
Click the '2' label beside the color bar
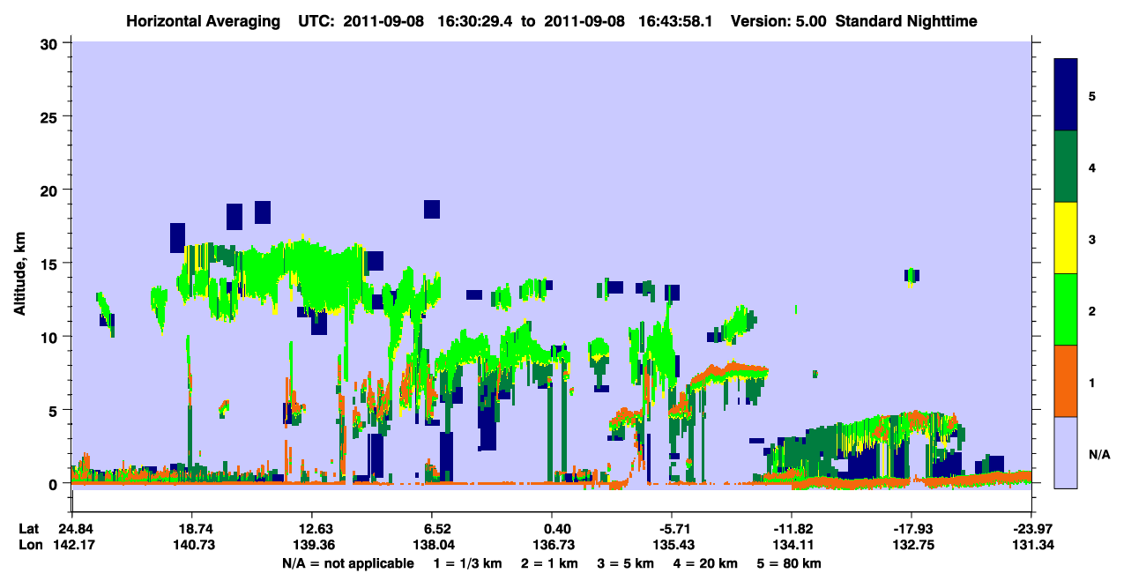tap(1092, 310)
